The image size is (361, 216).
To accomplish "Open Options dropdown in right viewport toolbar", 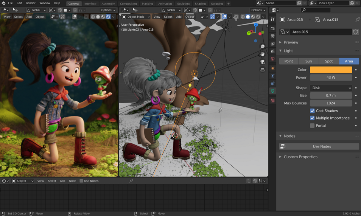I will [x=258, y=10].
